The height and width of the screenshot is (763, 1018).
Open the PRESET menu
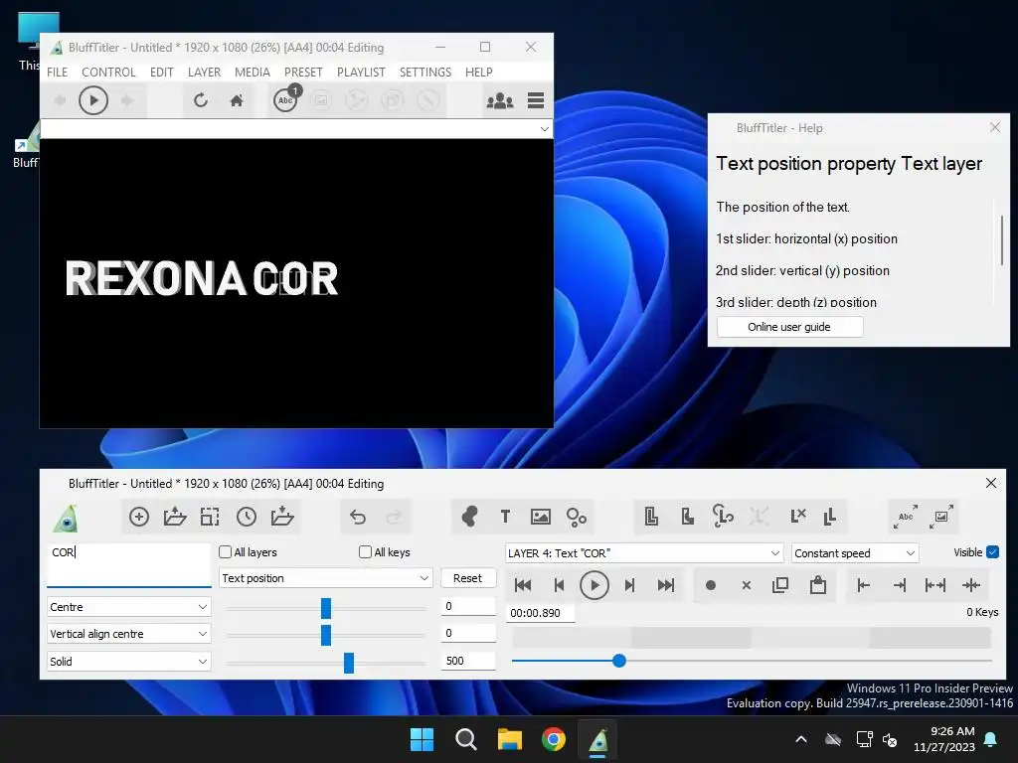coord(303,72)
